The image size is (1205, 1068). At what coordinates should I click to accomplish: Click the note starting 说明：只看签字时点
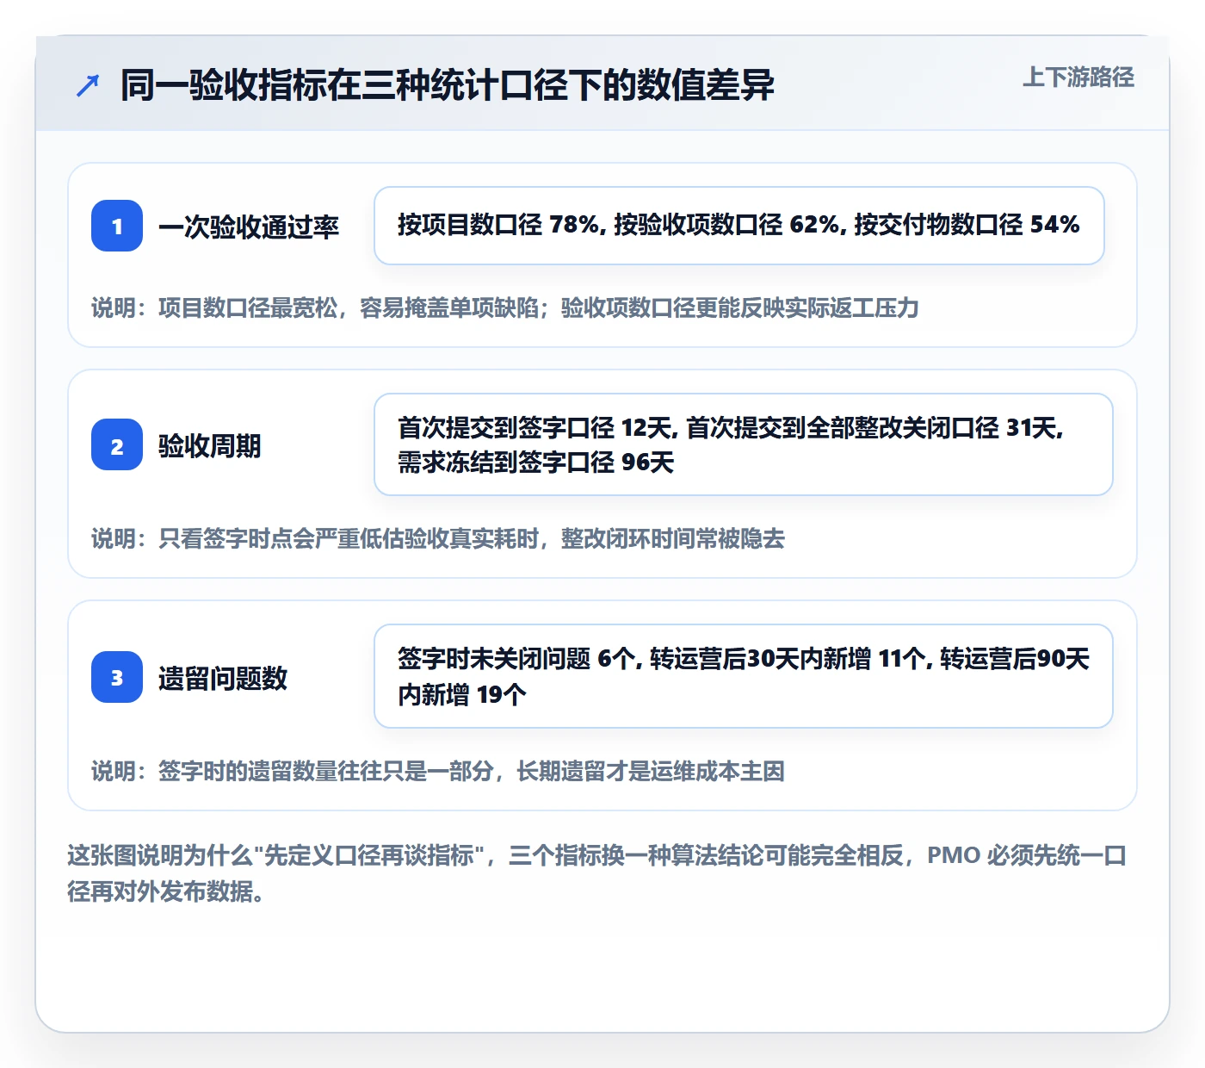438,539
